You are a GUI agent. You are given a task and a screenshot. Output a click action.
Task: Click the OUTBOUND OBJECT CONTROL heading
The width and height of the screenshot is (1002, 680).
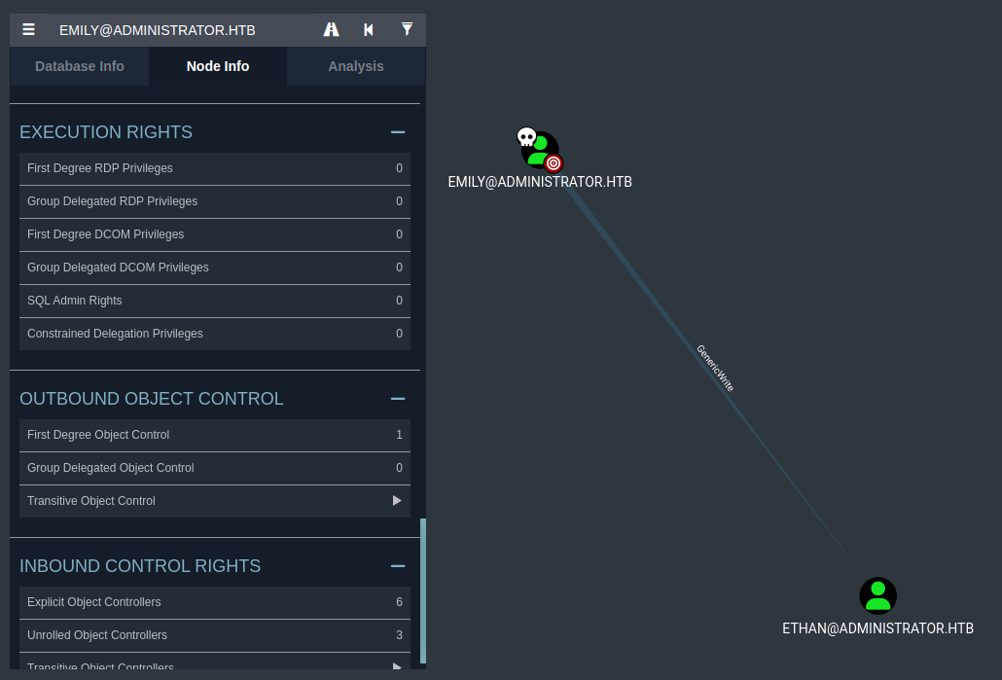[x=152, y=399]
